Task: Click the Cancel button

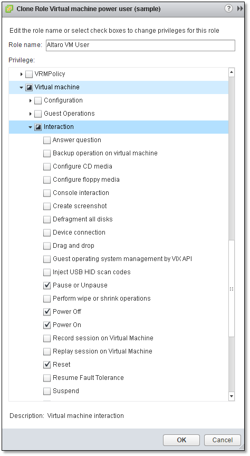Action: (223, 440)
